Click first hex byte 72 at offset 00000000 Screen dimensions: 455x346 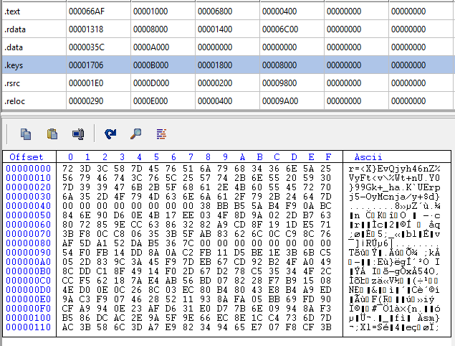pyautogui.click(x=69, y=168)
